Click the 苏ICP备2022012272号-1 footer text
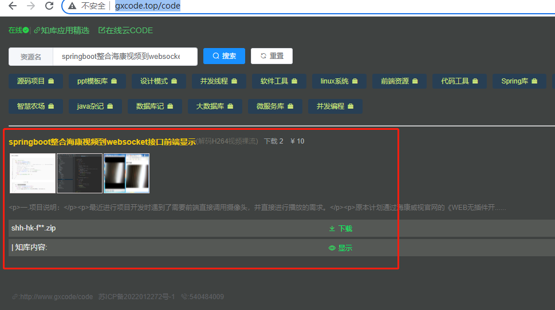555x310 pixels. point(137,297)
